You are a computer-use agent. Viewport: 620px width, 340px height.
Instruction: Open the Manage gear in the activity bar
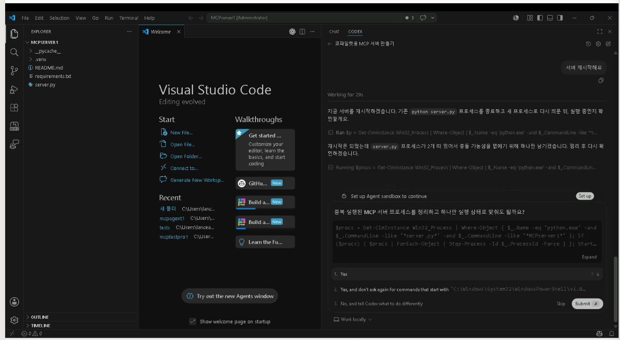[14, 320]
